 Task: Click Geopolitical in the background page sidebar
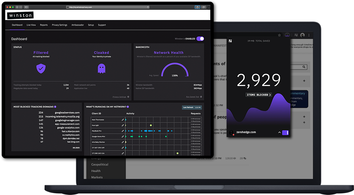tap(100, 165)
